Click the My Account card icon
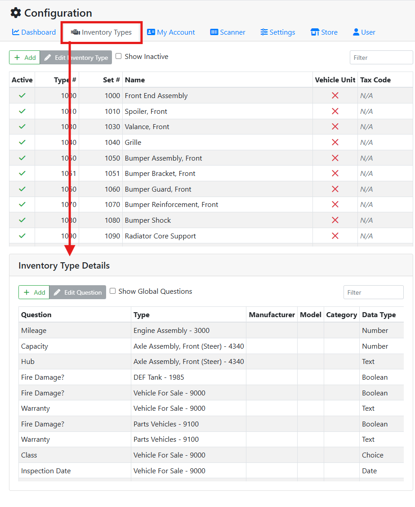 (151, 32)
